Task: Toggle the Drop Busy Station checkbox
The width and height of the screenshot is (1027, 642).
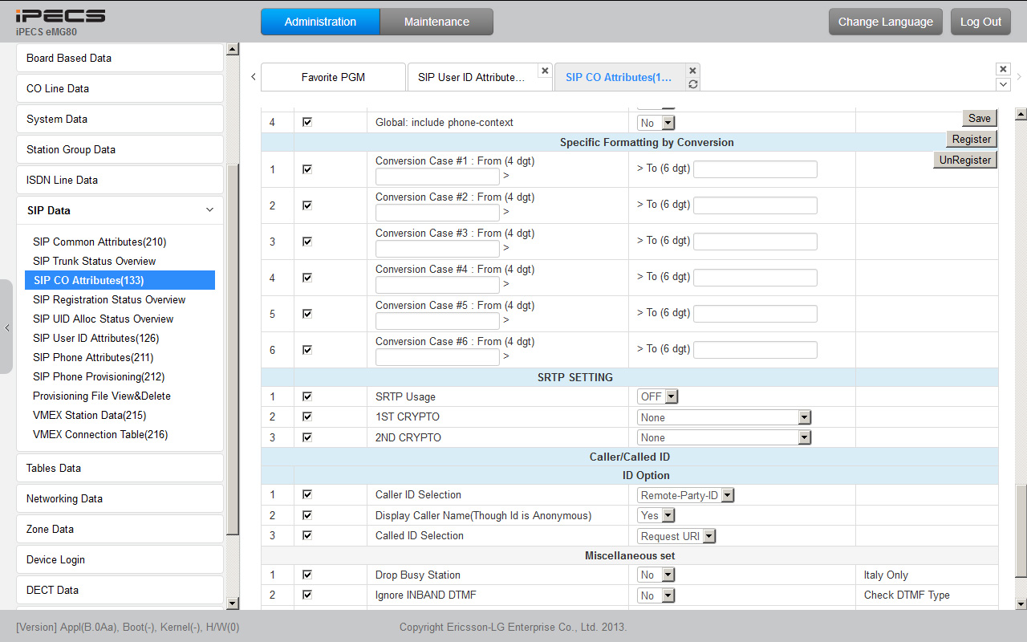Action: pyautogui.click(x=306, y=575)
